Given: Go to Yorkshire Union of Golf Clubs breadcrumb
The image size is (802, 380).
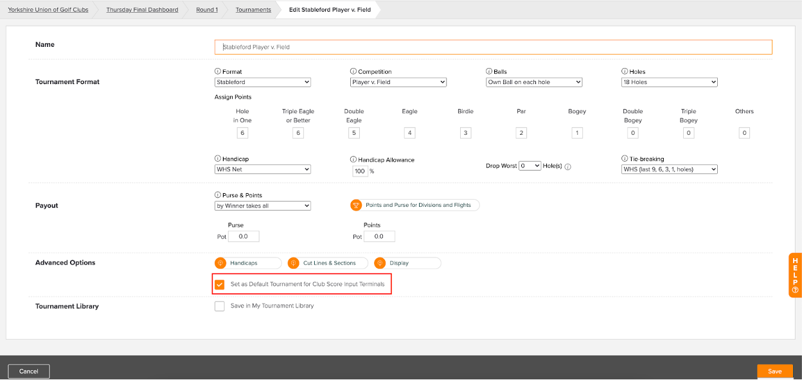Looking at the screenshot, I should [48, 10].
